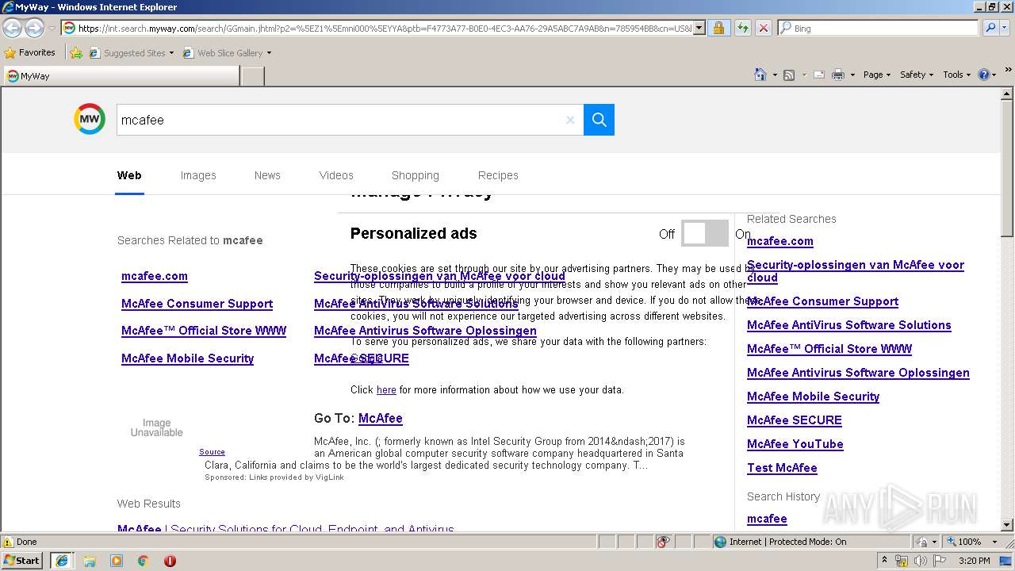This screenshot has height=571, width=1015.
Task: Click the vertical scrollbar down arrow
Action: [1007, 524]
